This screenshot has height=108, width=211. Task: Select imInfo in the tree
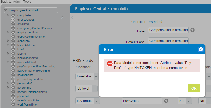pyautogui.click(x=21, y=49)
